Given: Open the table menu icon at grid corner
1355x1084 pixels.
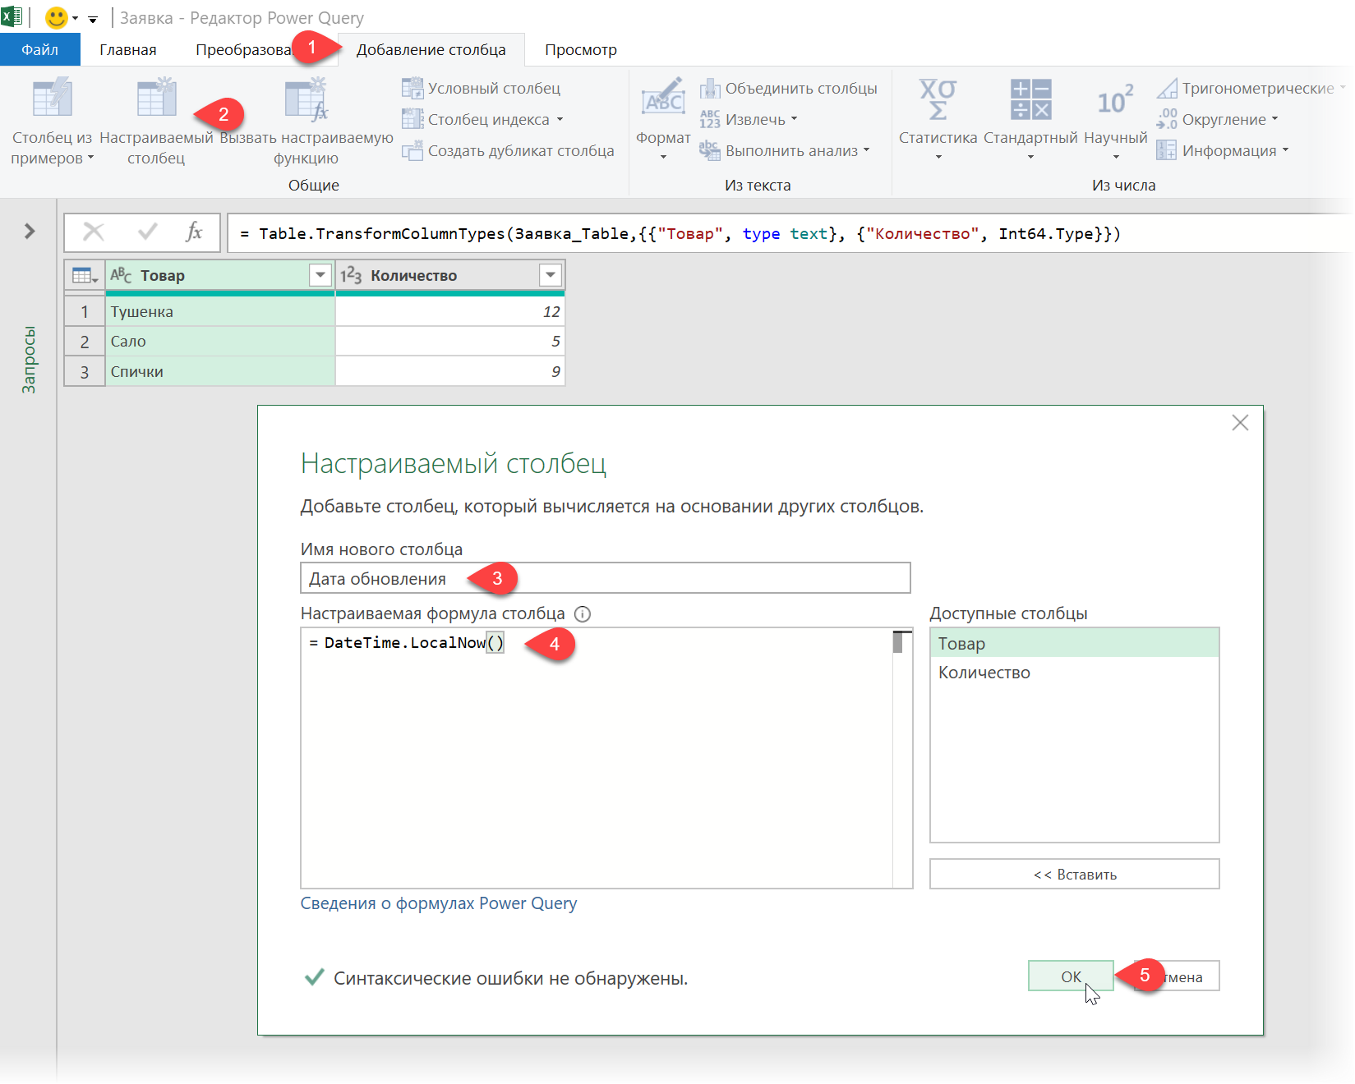Looking at the screenshot, I should (x=85, y=275).
